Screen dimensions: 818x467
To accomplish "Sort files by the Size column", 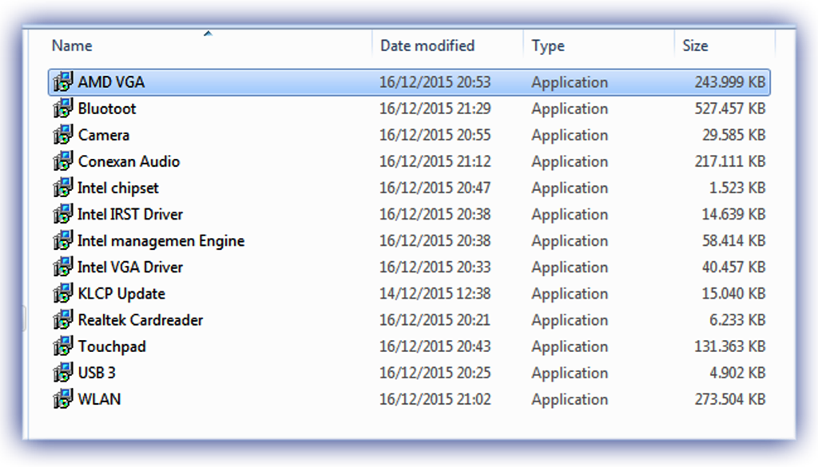I will pyautogui.click(x=695, y=46).
